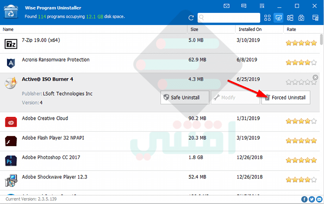Viewport: 324px width, 204px height.
Task: Select 'Adobe Flash Player 32 NPAPI' text
Action: [53, 138]
